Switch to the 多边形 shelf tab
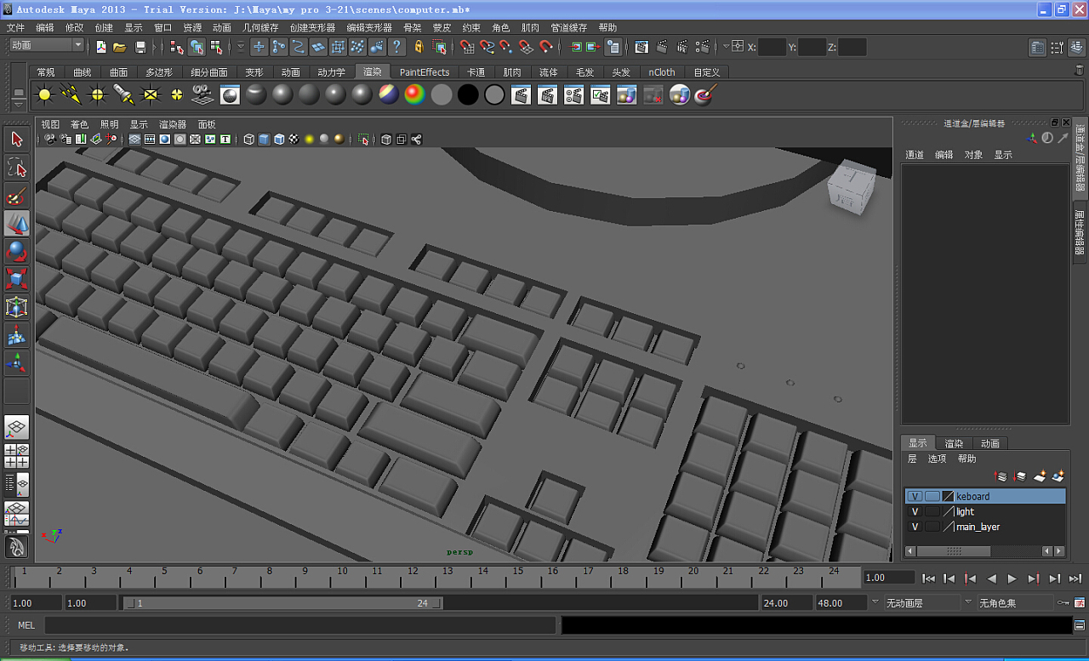Image resolution: width=1089 pixels, height=661 pixels. point(158,72)
